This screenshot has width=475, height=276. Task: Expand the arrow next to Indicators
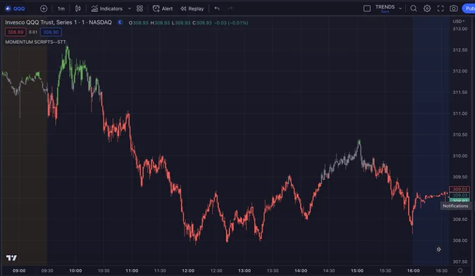[130, 8]
